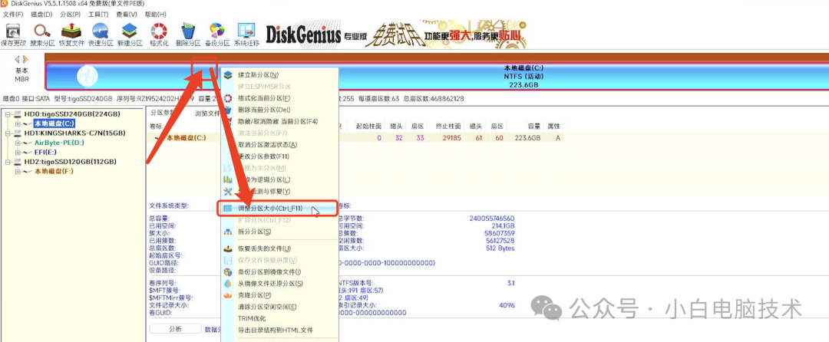Click the total bytes value 240055746560
829x342 pixels.
coord(492,218)
